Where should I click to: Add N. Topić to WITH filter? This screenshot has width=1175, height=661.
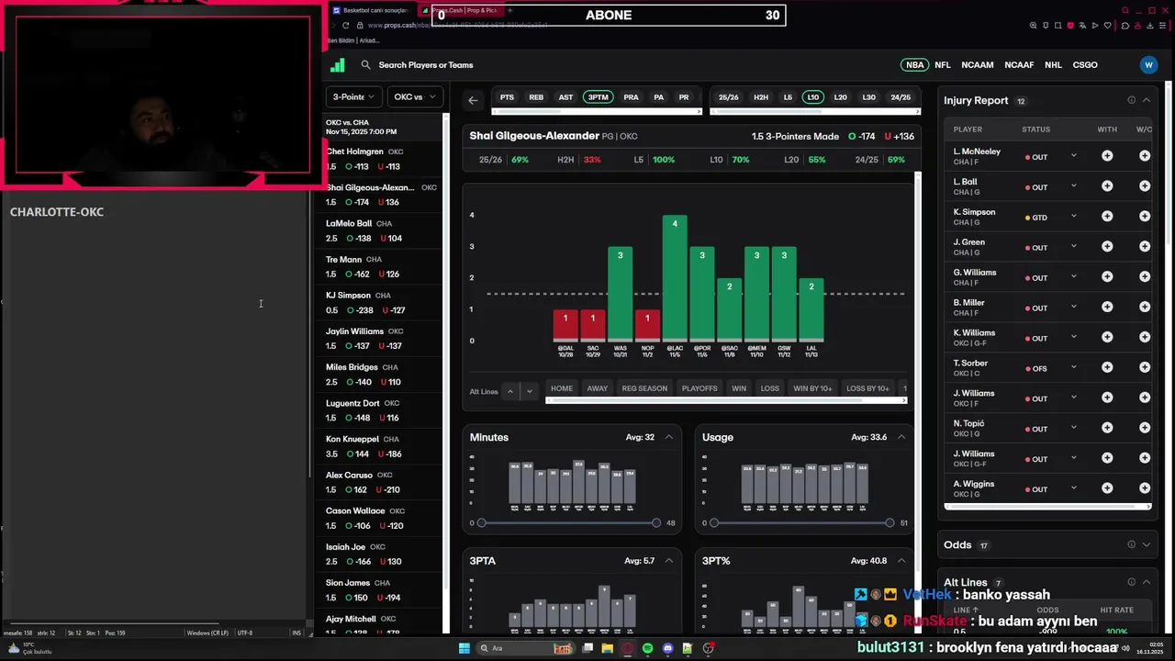[x=1107, y=428]
